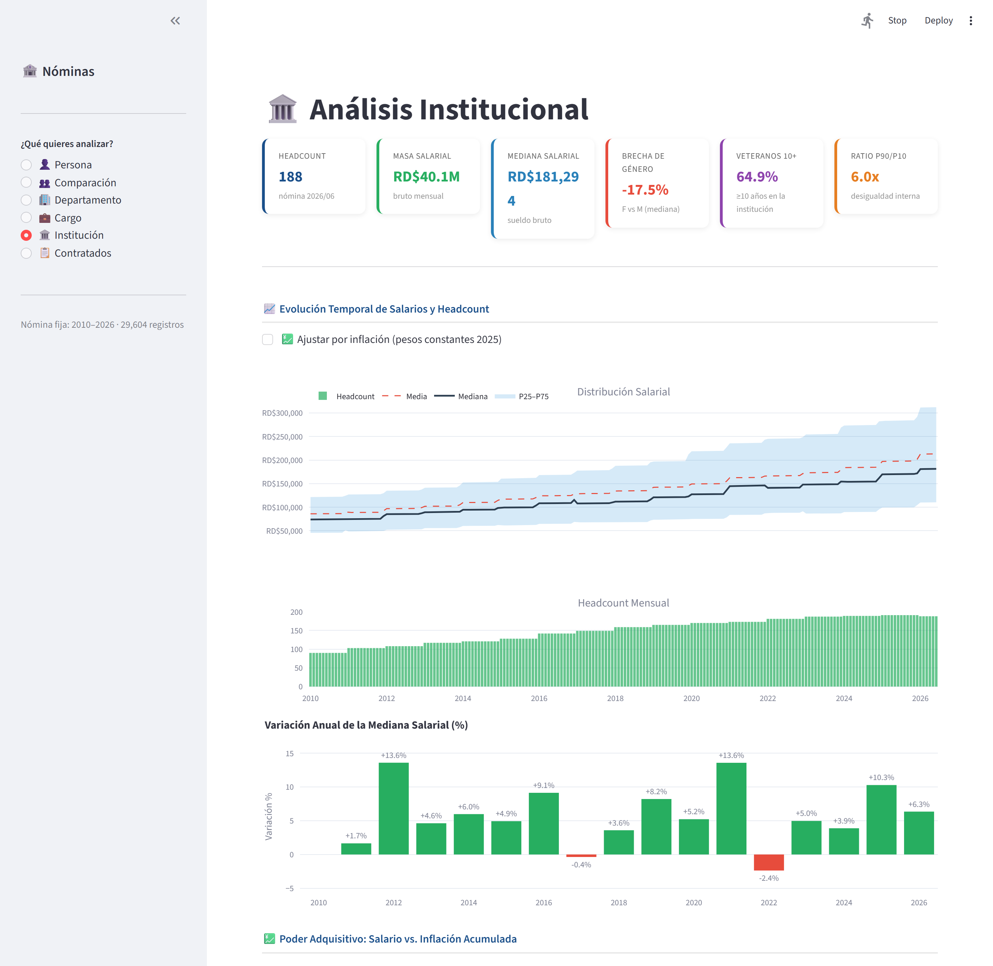This screenshot has height=966, width=993.
Task: Toggle Media dashed line in legend
Action: (x=404, y=396)
